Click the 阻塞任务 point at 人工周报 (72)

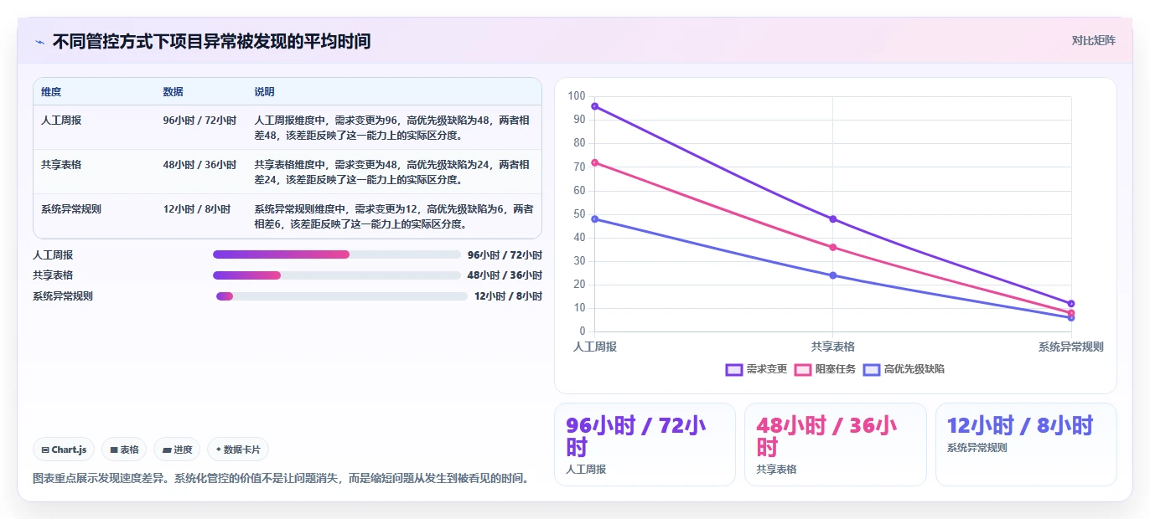click(x=594, y=162)
